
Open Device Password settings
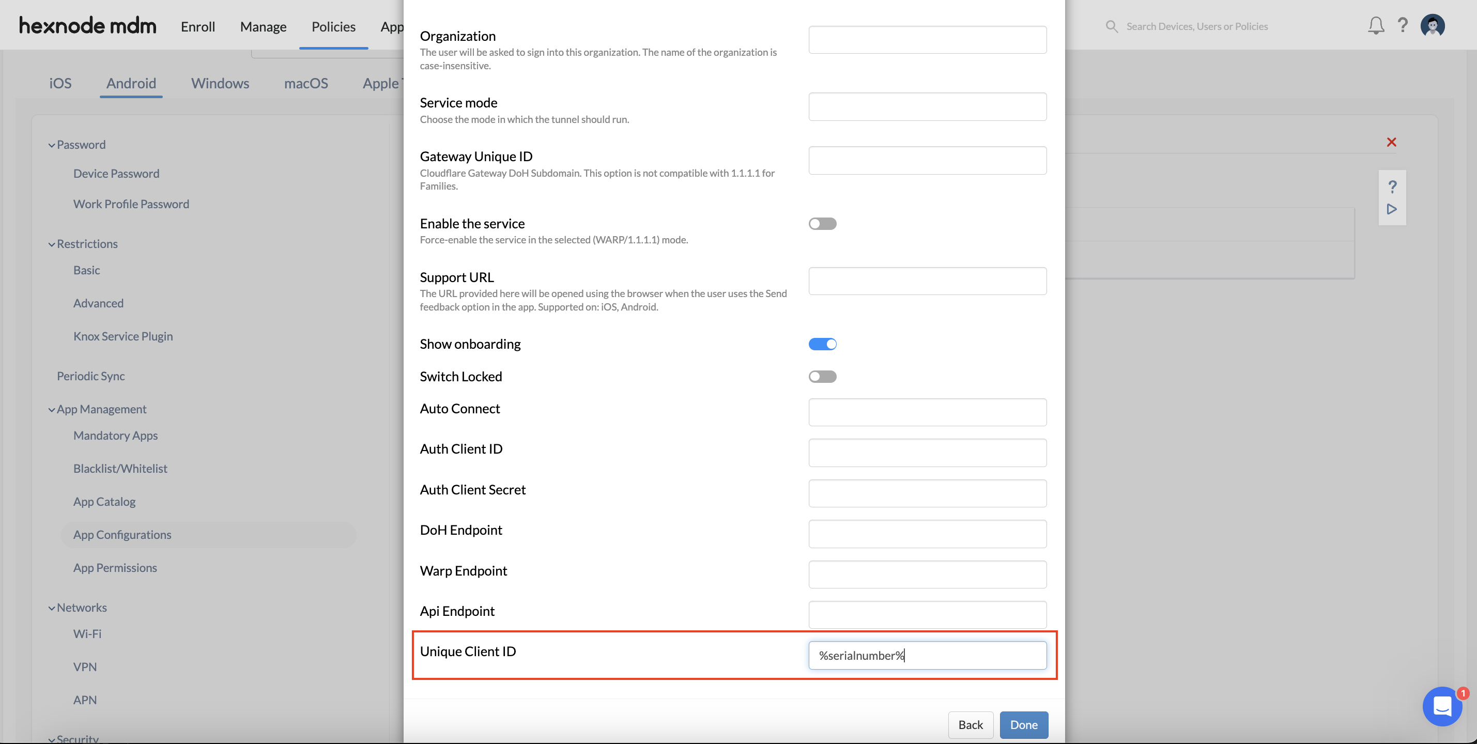(x=116, y=174)
